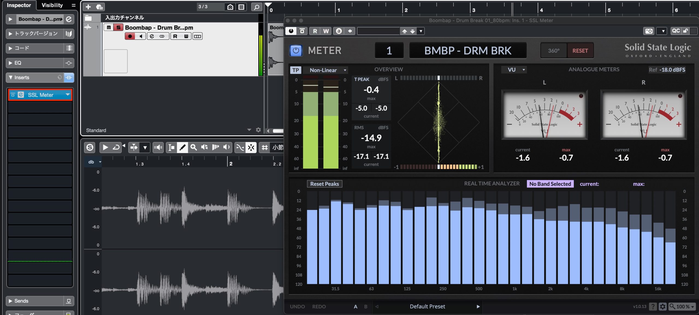Switch to the Visibility tab

pos(52,5)
